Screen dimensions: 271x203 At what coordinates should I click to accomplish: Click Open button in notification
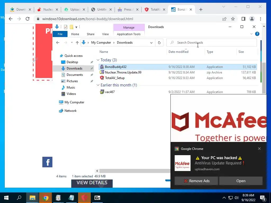click(241, 181)
